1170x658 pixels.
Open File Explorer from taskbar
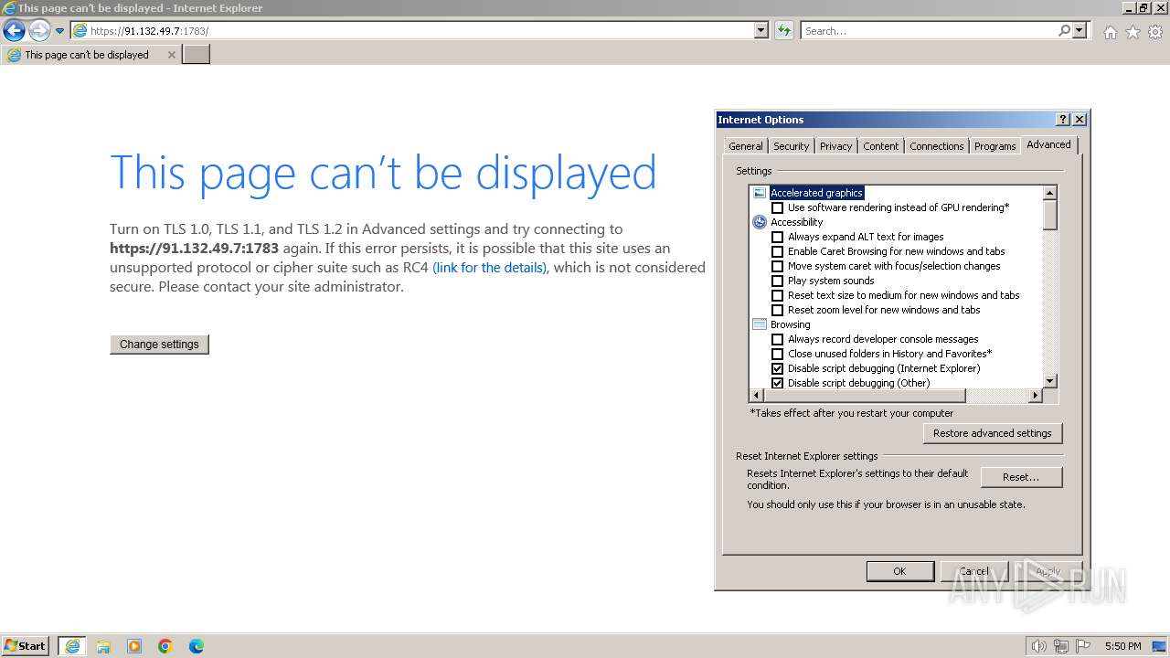(x=103, y=646)
